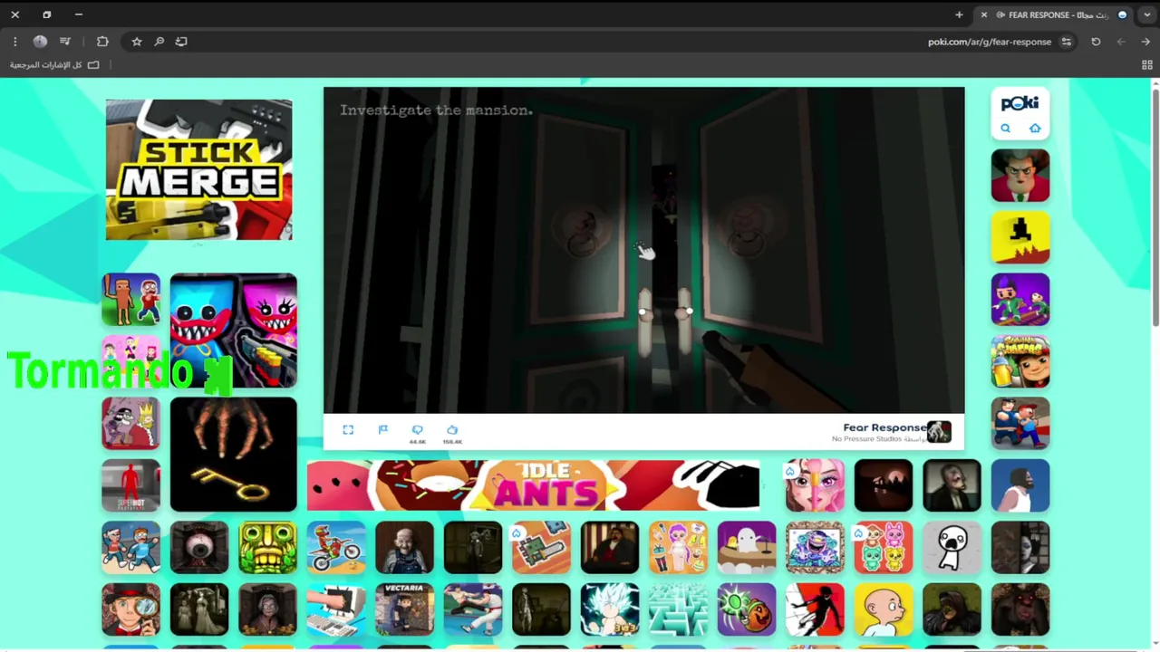Open the Subway Surfers thumbnail in sidebar
The image size is (1160, 652).
click(x=1020, y=361)
